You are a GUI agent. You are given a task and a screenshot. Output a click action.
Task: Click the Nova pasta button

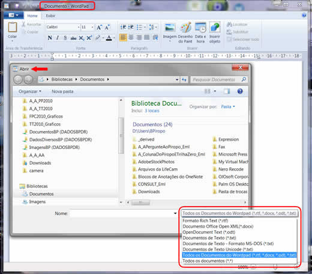point(62,91)
